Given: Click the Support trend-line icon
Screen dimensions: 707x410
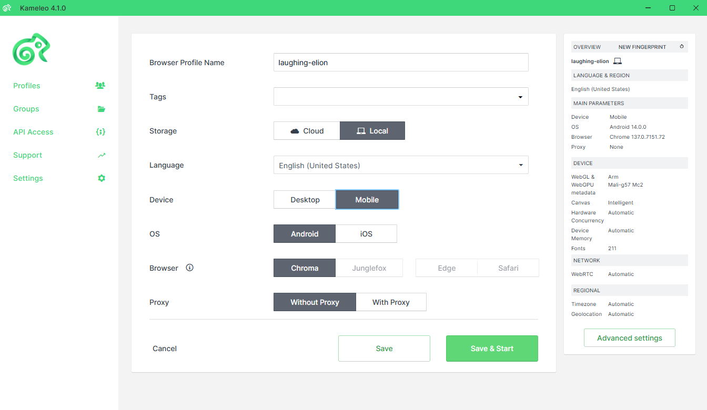Looking at the screenshot, I should pos(102,155).
